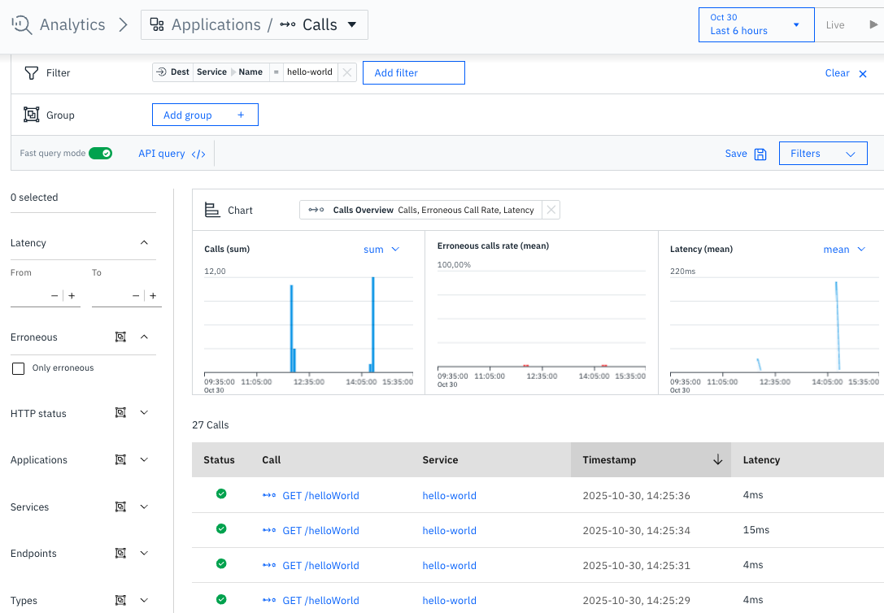This screenshot has width=884, height=613.
Task: Increment the Latency From value with plus
Action: click(72, 296)
